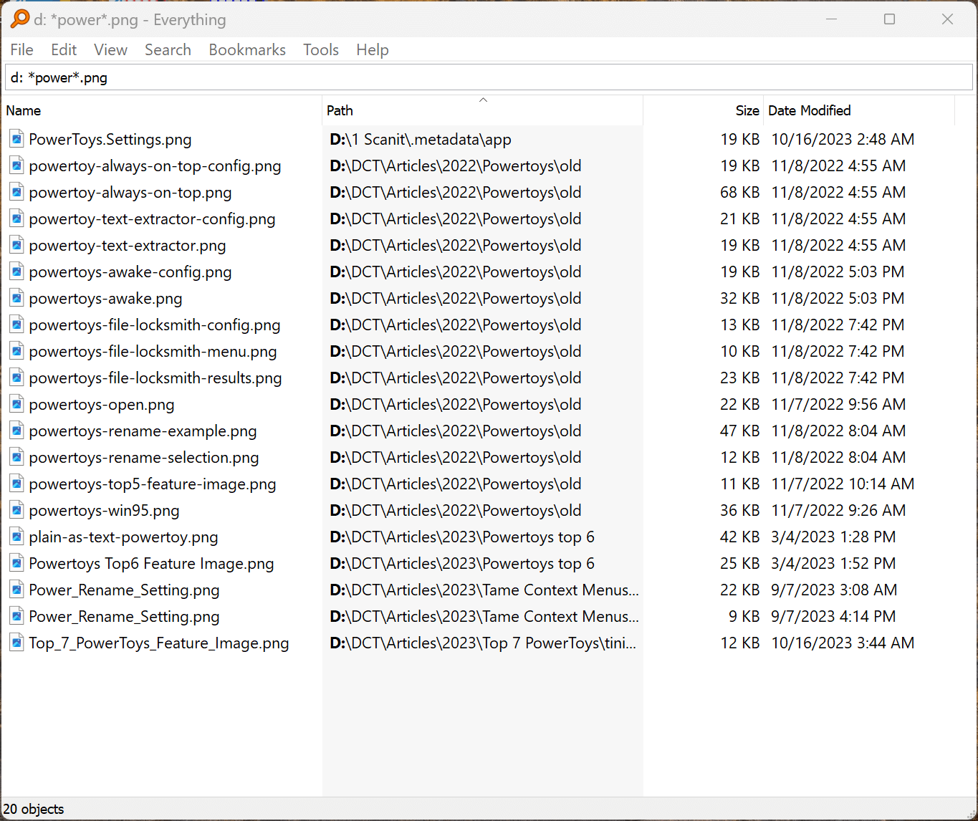Click the icon beside powertoys-awake-config.png
This screenshot has width=978, height=821.
(16, 272)
